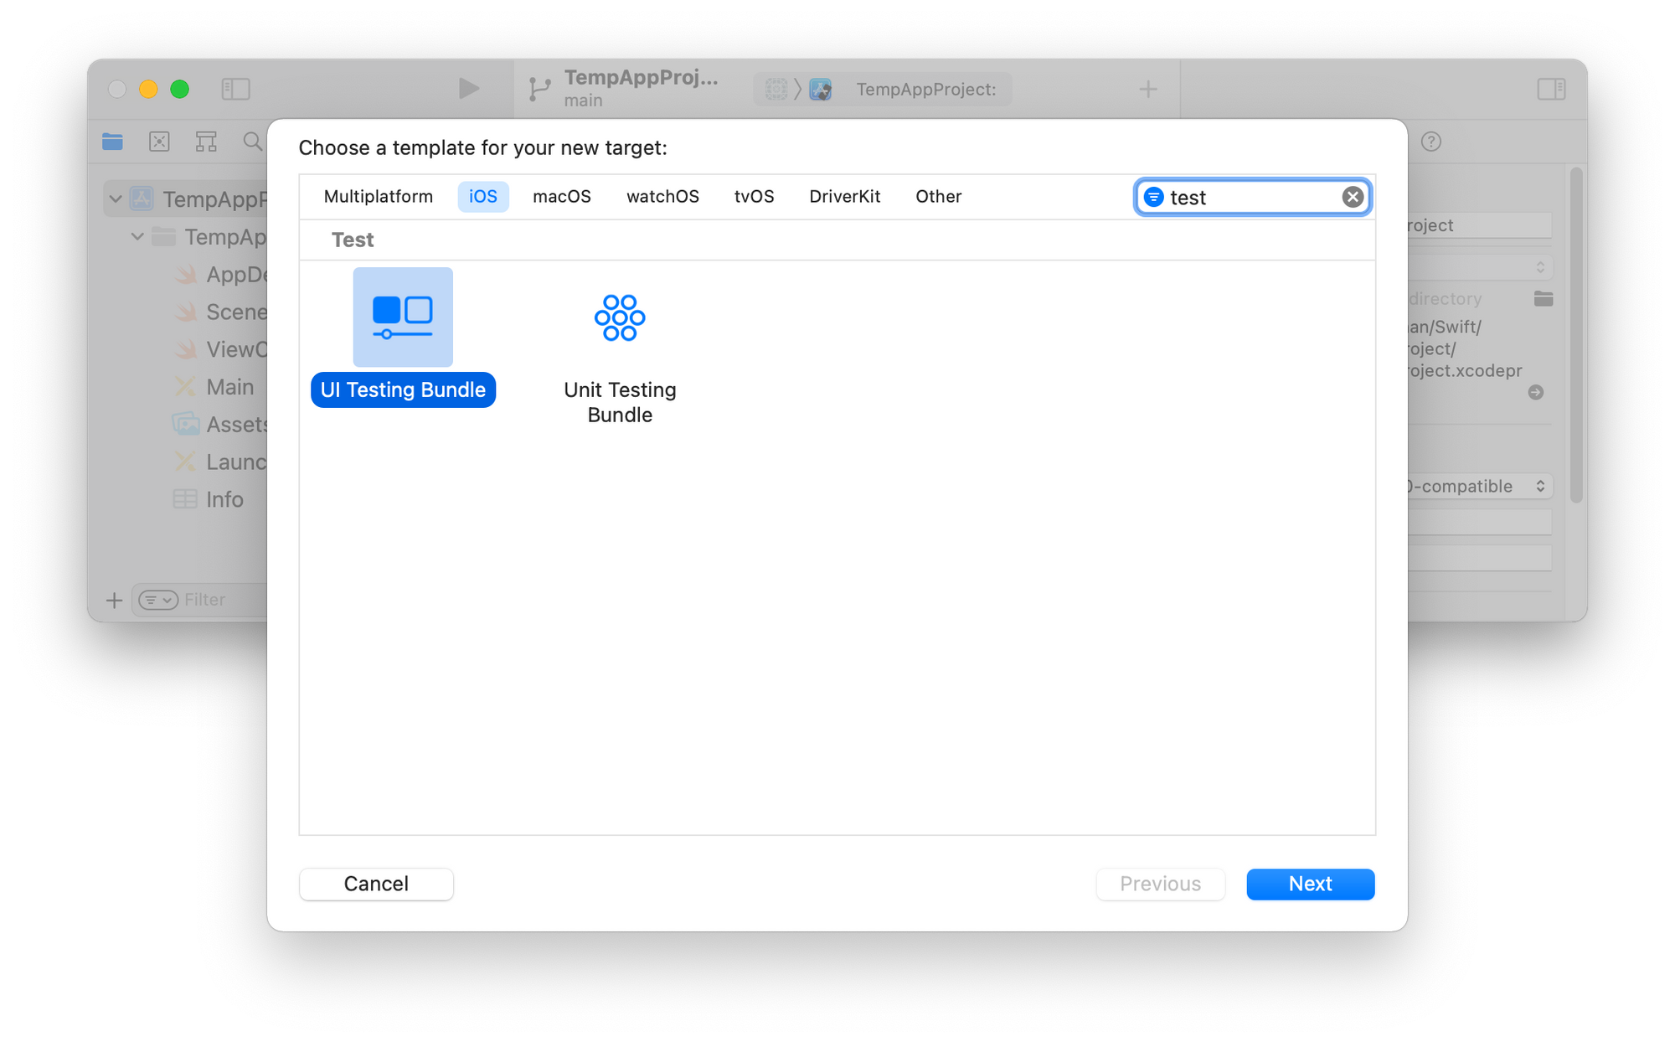Clear the search field text
1675x1047 pixels.
1354,195
